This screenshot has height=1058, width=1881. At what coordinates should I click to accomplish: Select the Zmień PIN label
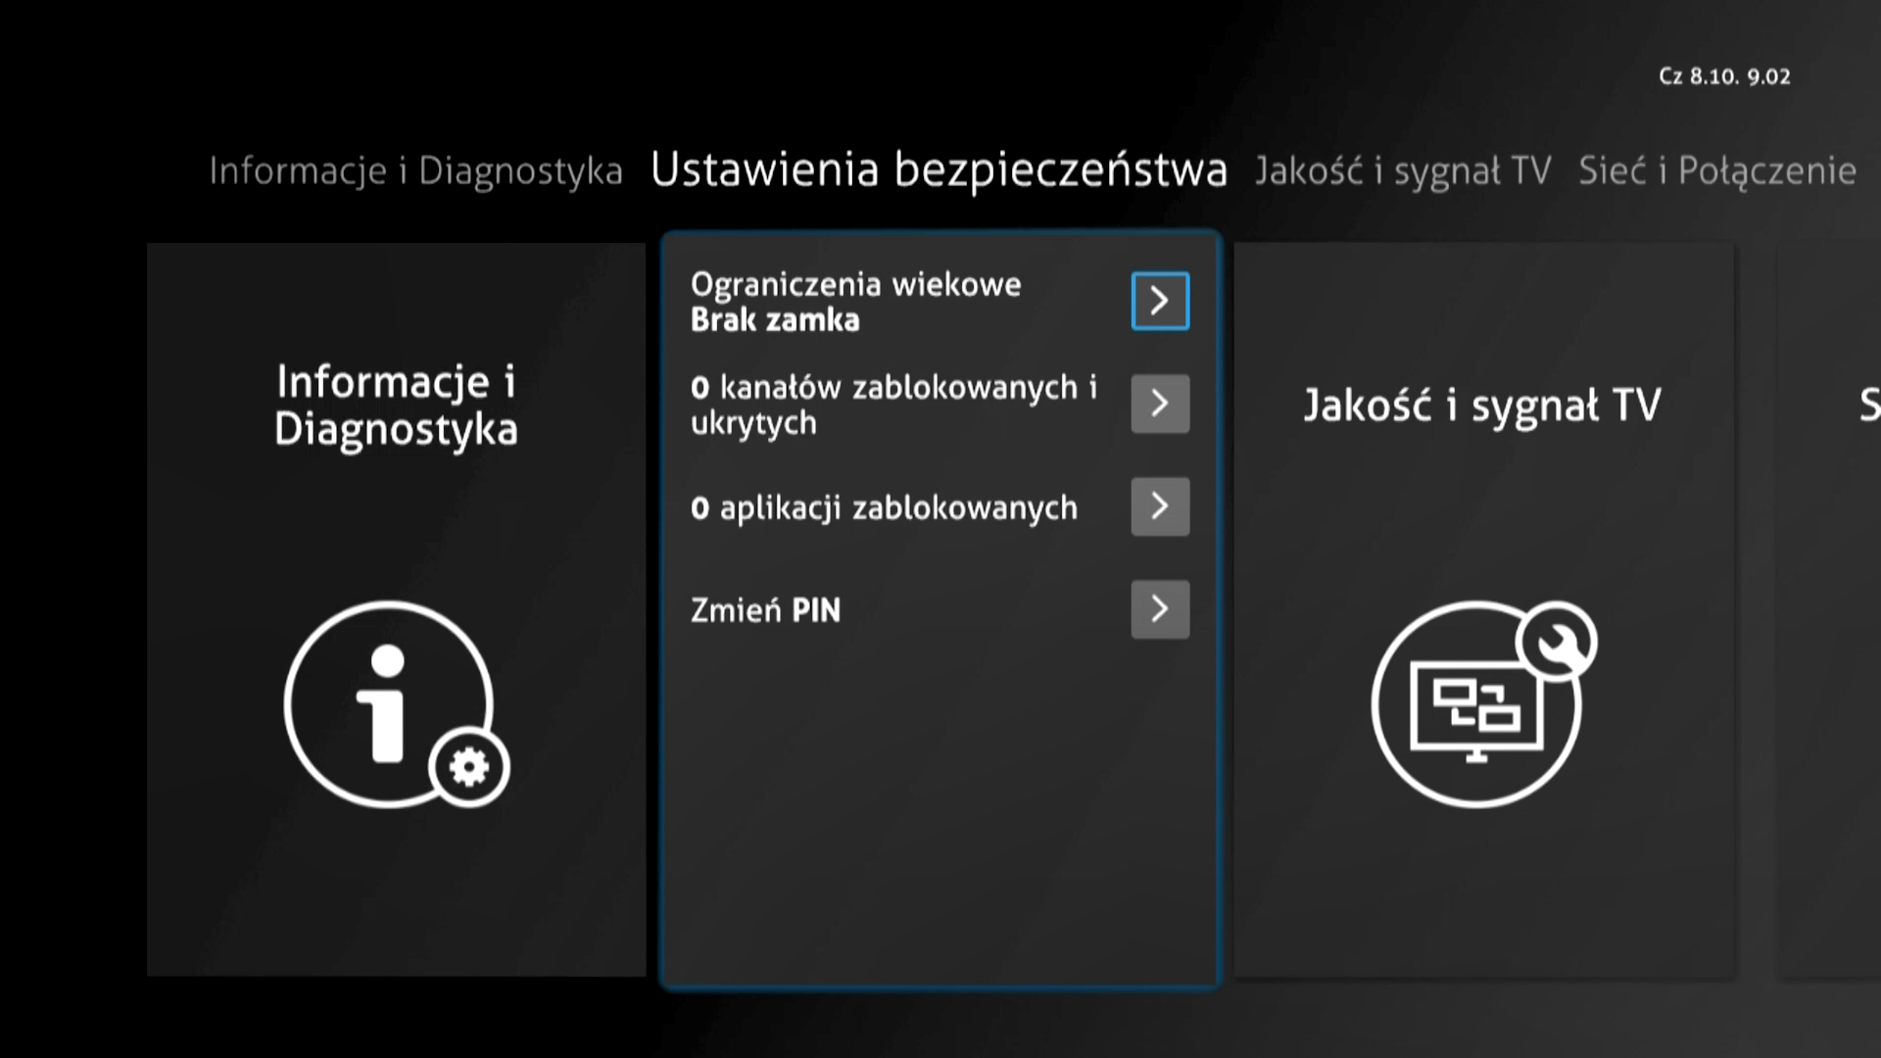click(765, 610)
